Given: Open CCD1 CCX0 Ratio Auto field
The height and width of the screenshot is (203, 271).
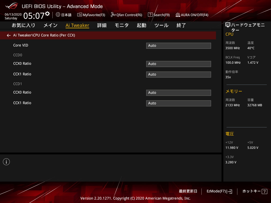Looking at the screenshot, I should point(179,93).
